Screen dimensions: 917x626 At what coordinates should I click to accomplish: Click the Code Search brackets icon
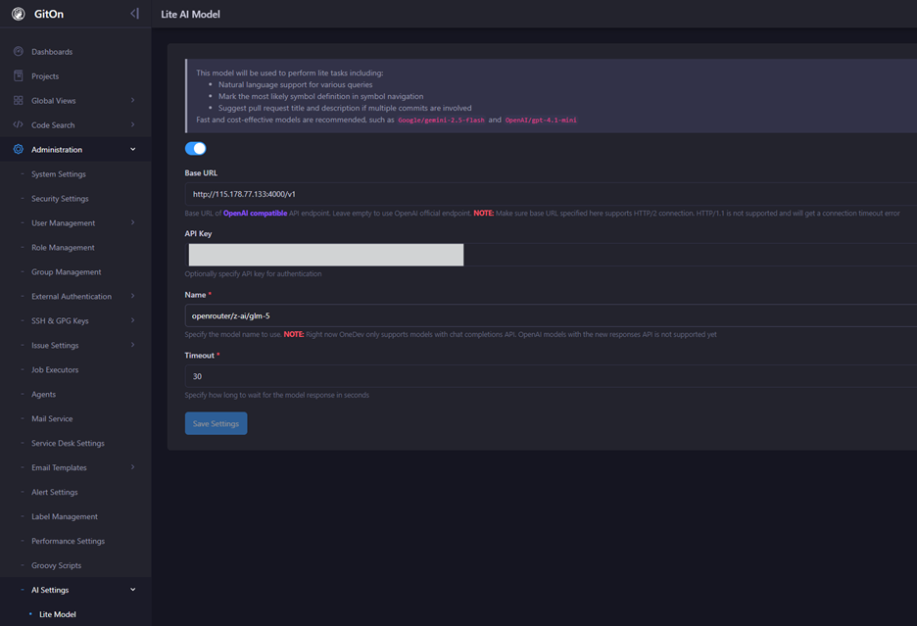(x=18, y=124)
